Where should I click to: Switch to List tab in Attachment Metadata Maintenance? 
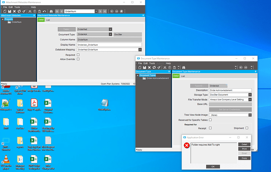point(48,20)
